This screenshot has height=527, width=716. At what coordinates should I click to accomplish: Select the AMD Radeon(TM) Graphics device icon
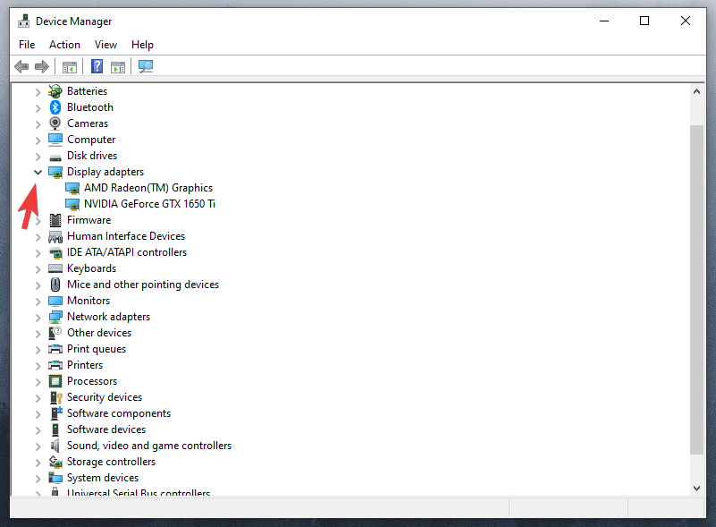(x=72, y=188)
